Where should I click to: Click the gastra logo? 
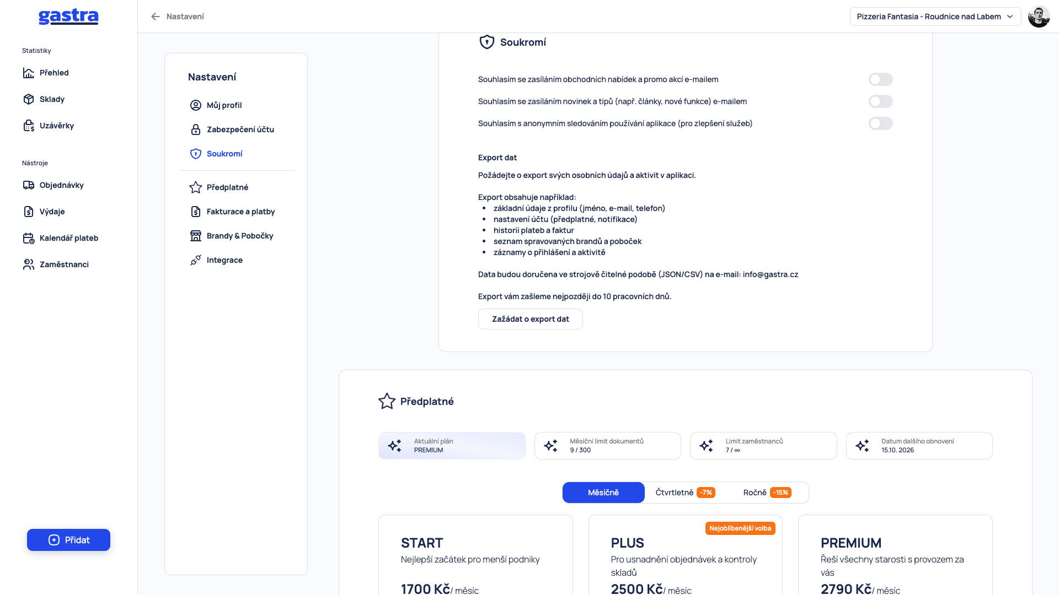point(68,17)
